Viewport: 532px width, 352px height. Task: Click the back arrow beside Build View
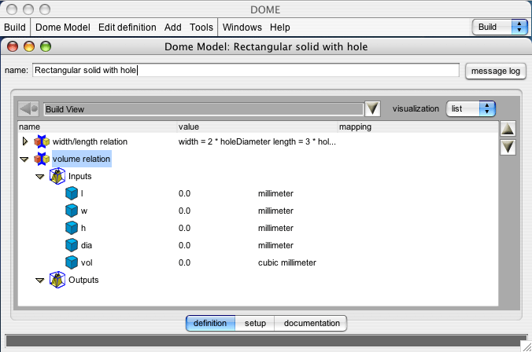click(x=28, y=109)
